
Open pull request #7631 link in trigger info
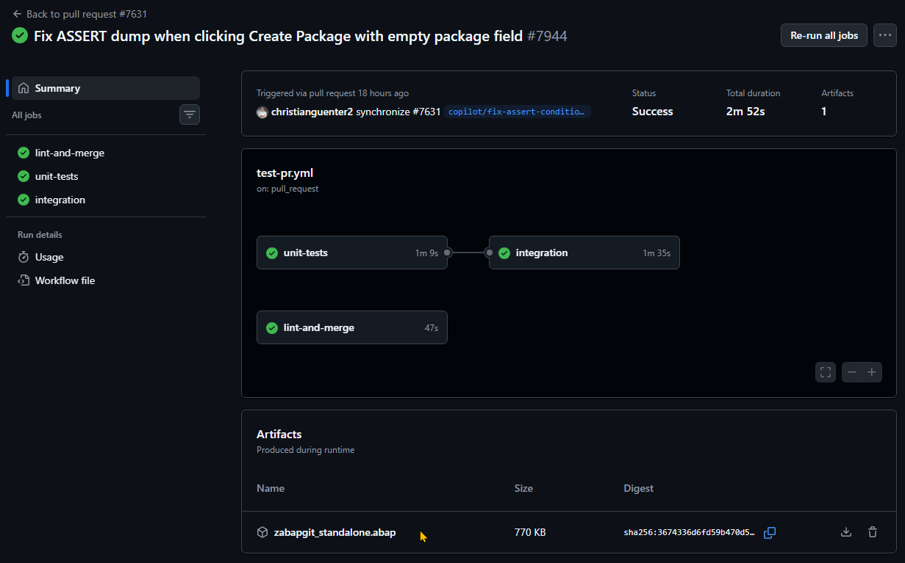pyautogui.click(x=426, y=112)
